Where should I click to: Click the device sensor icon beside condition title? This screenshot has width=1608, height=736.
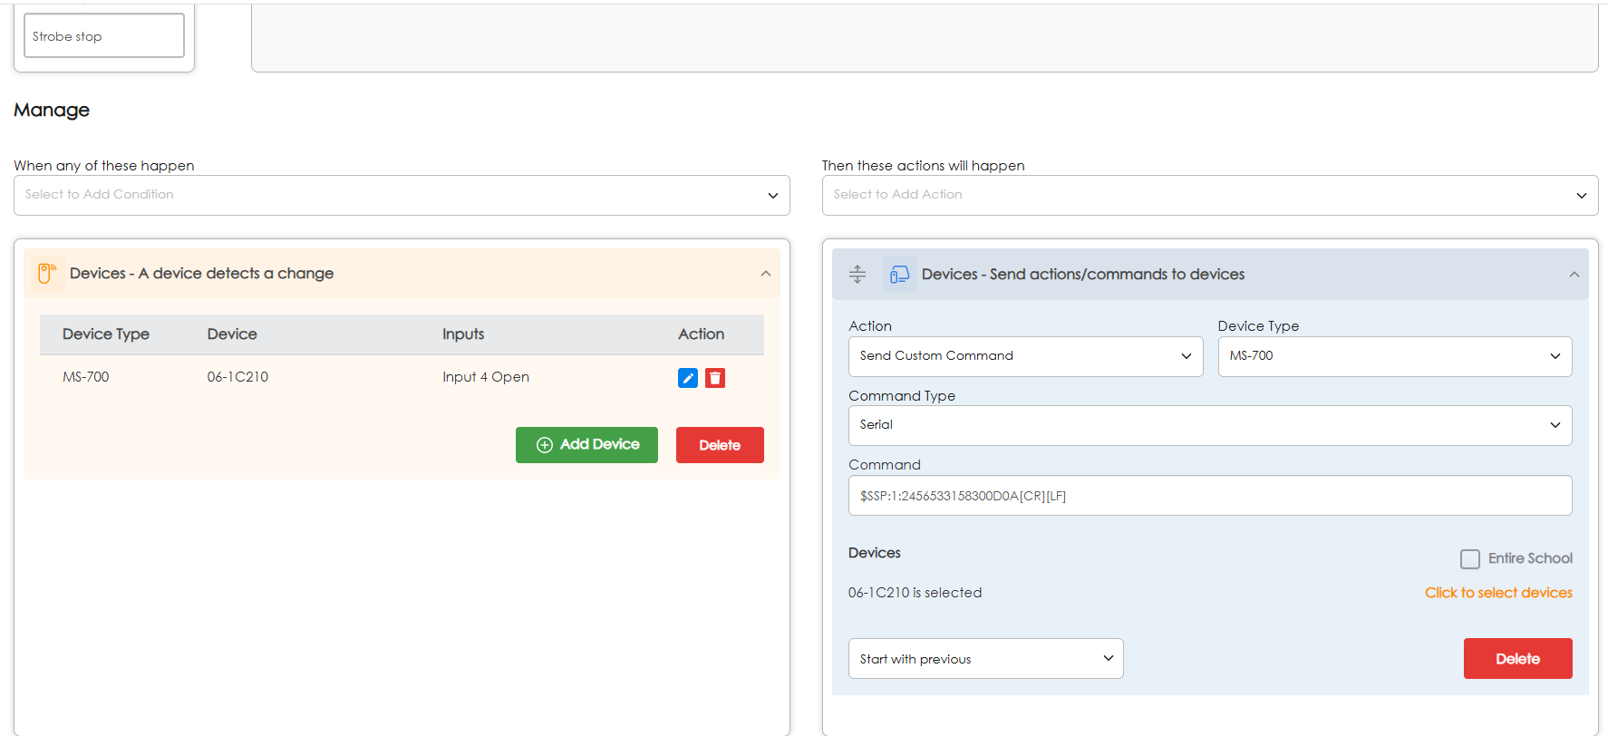[x=46, y=273]
